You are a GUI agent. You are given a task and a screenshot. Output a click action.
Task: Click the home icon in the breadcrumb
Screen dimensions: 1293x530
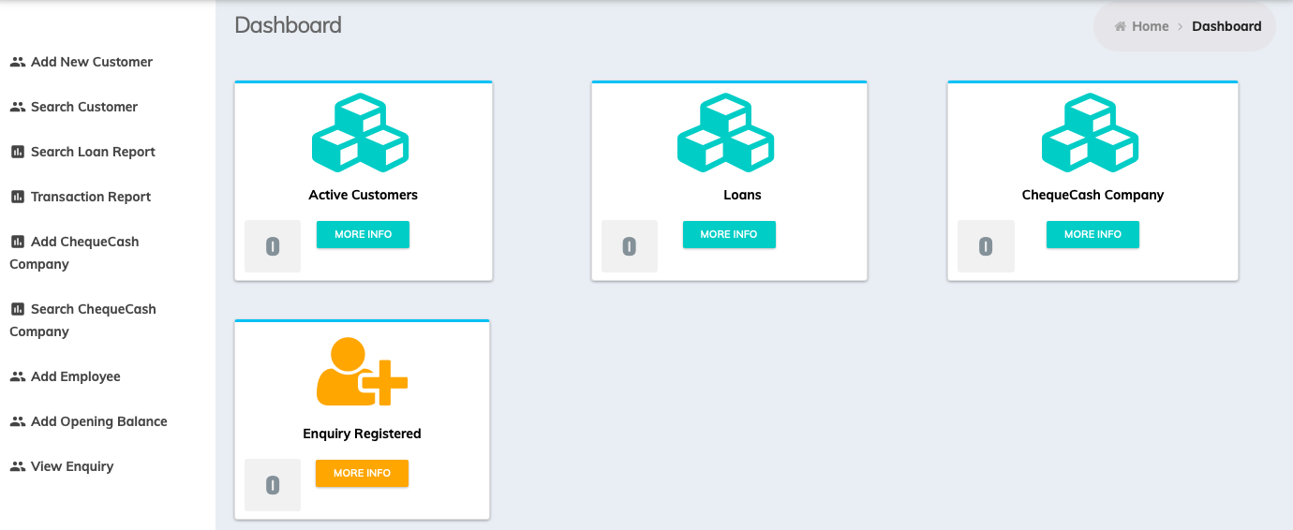[1120, 26]
